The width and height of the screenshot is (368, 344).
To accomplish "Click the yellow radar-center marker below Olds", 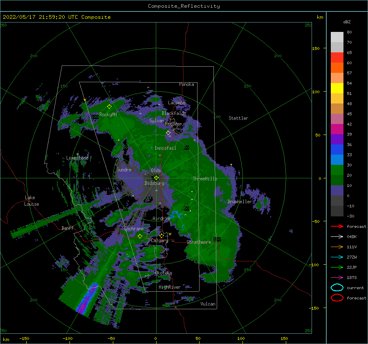I will click(x=156, y=178).
